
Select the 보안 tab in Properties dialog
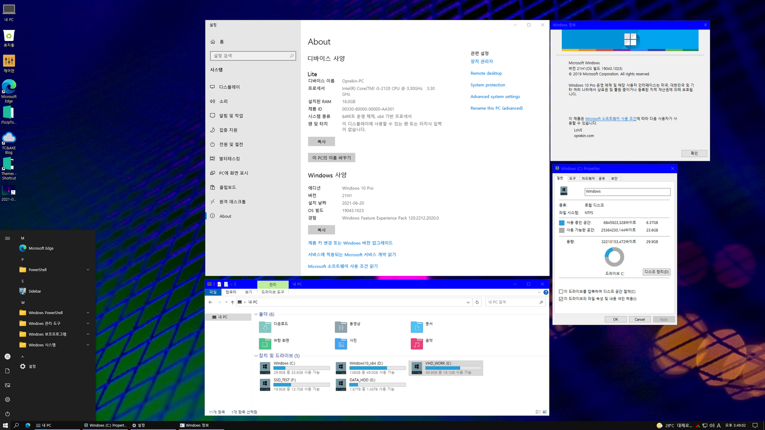(x=614, y=178)
